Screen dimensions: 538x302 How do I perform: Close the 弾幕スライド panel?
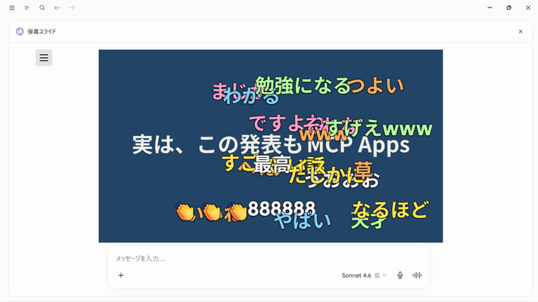(521, 32)
